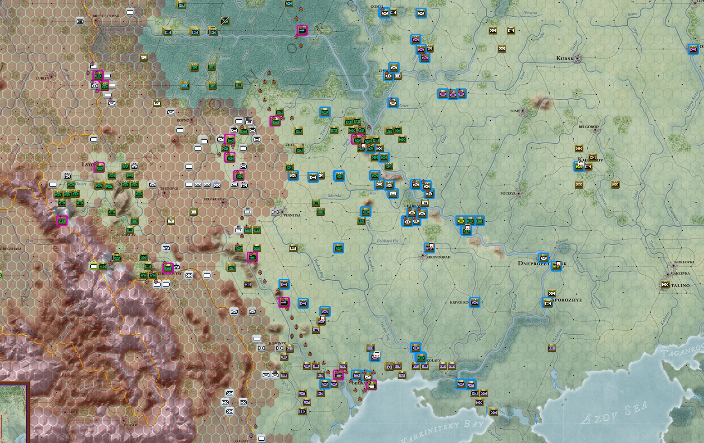704x443 pixels.
Task: Select the SEC counter west of Brest Litovsk
Action: 80,21
